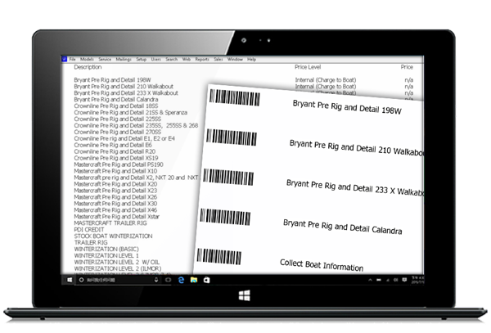Open the Store icon on the taskbar

point(207,280)
